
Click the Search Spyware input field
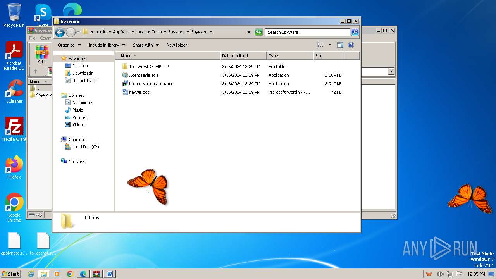(x=308, y=32)
